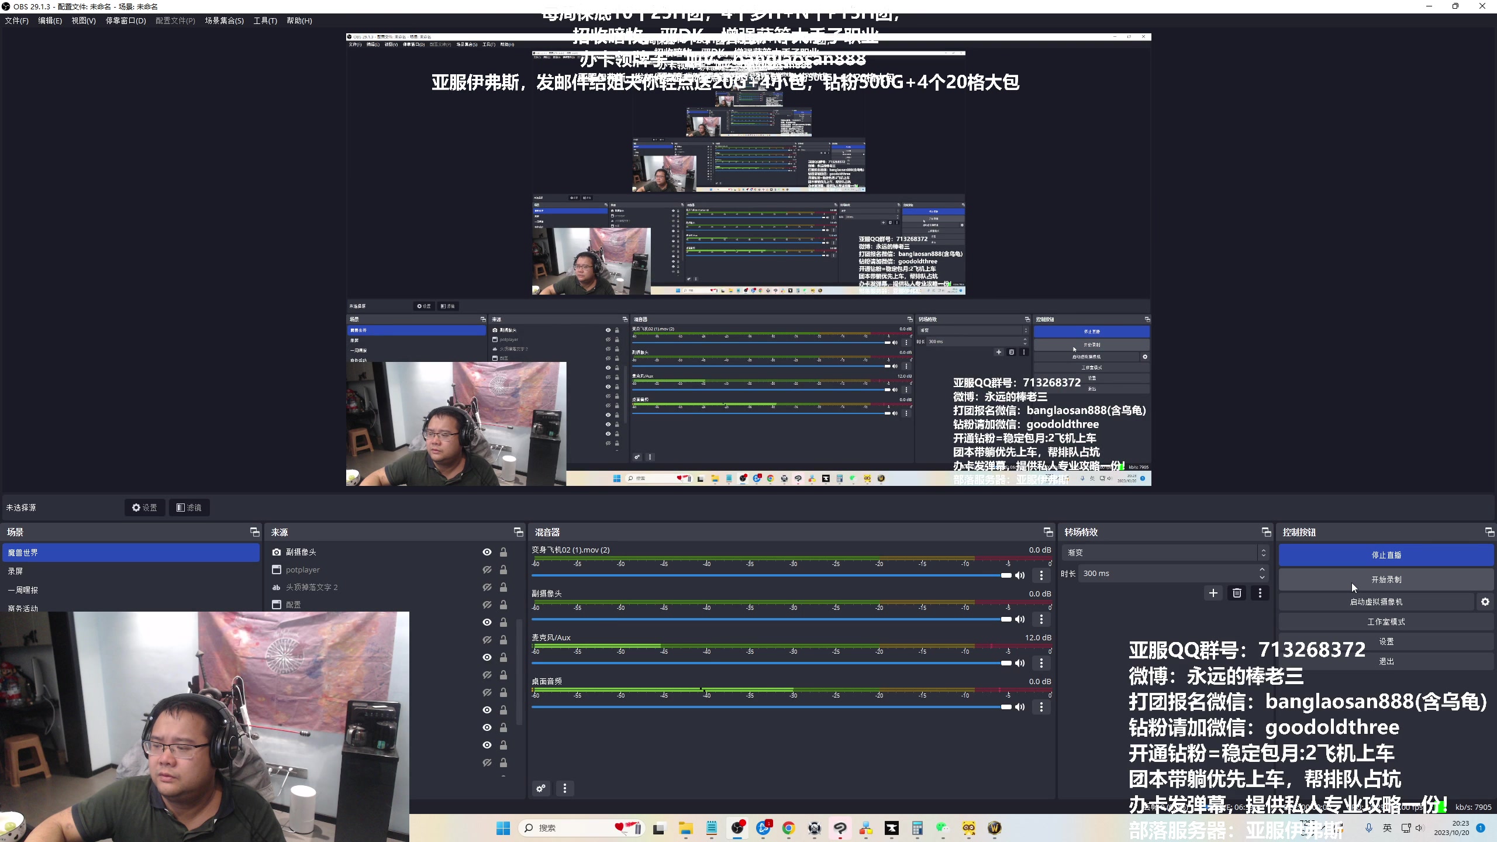Pop out the 转场特效 panel
The width and height of the screenshot is (1497, 842).
(x=1265, y=532)
